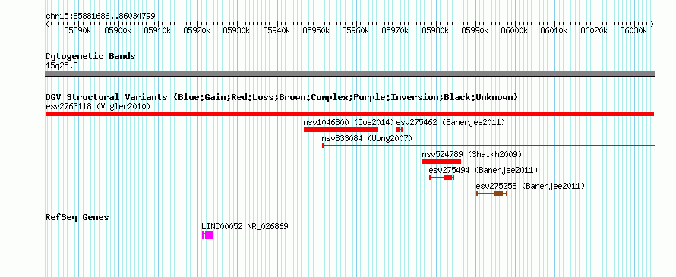Click the right arrowhead of the ruler
676x277 pixels.
click(x=652, y=24)
